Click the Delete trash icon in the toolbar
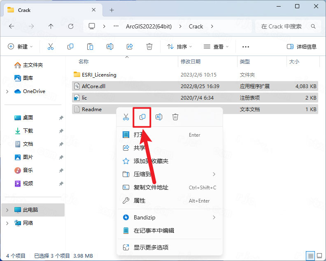Screen dimensions: 326x261 tap(149, 47)
